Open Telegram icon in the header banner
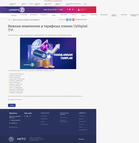The width and height of the screenshot is (139, 143). 73,10
